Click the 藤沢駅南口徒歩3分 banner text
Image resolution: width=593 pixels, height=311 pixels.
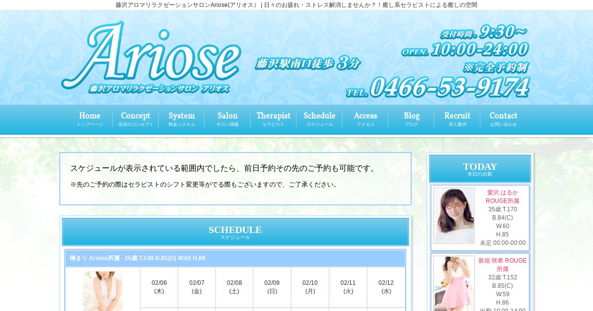[307, 63]
